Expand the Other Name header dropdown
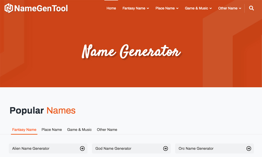Image resolution: width=262 pixels, height=157 pixels. tap(230, 8)
